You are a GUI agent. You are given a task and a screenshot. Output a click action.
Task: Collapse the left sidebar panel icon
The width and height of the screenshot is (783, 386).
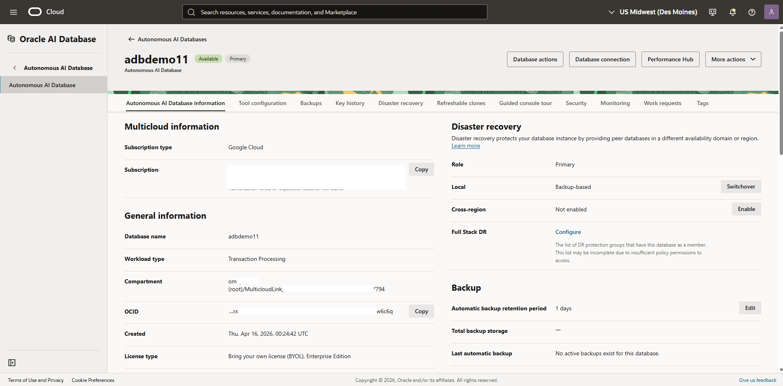[12, 363]
